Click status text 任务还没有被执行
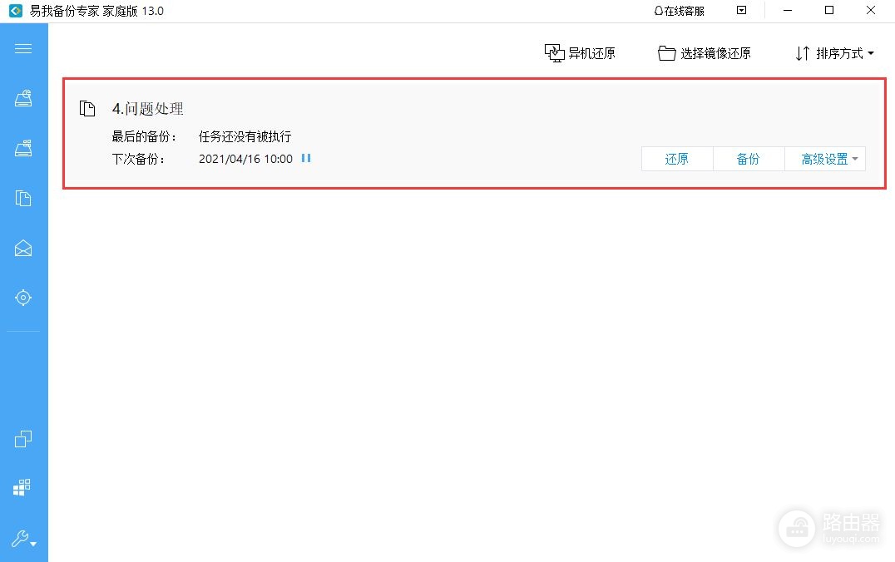The height and width of the screenshot is (562, 895). point(245,136)
